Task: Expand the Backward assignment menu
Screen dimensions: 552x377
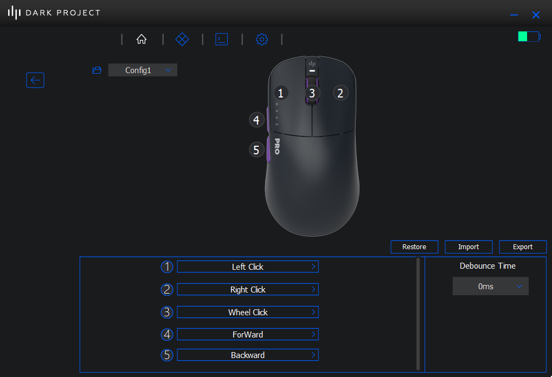Action: click(x=248, y=355)
